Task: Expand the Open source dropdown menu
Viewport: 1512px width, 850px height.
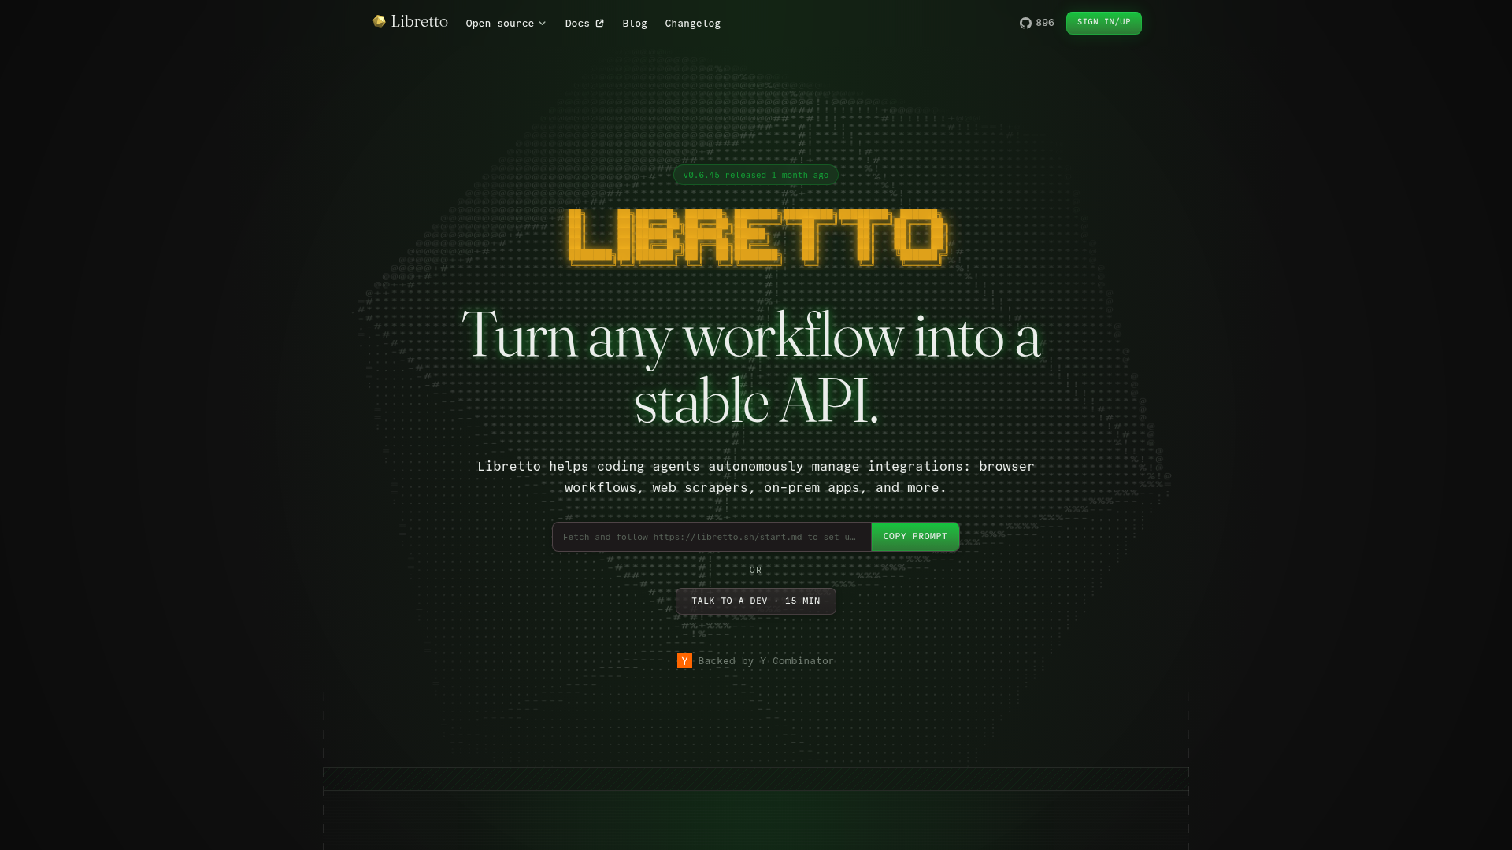Action: click(x=506, y=24)
